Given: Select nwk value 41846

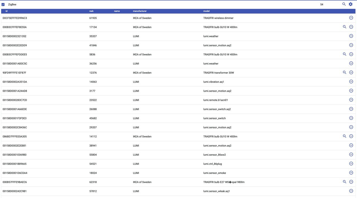Looking at the screenshot, I should (x=93, y=45).
